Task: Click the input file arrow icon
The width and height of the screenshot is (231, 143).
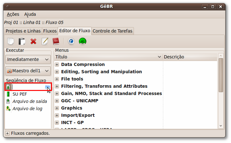Action: [8, 87]
